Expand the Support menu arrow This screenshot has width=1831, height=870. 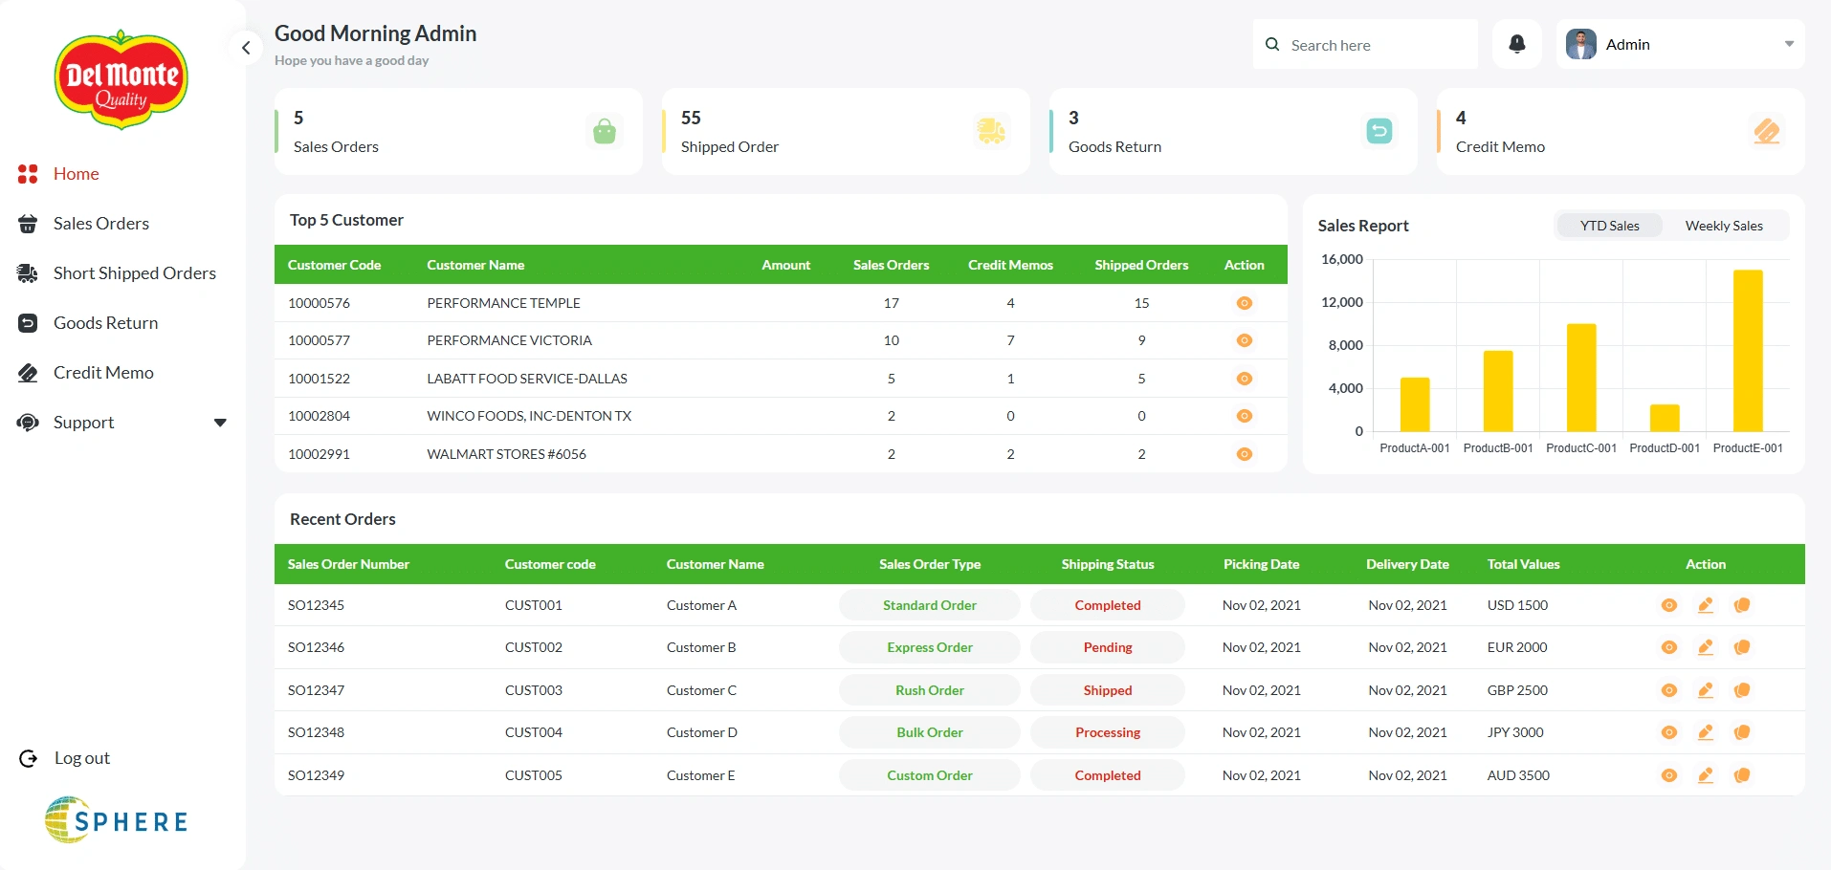coord(220,423)
